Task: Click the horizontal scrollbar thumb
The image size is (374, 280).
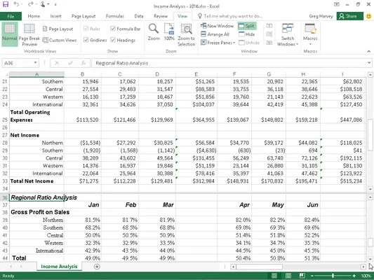Action: [259, 267]
